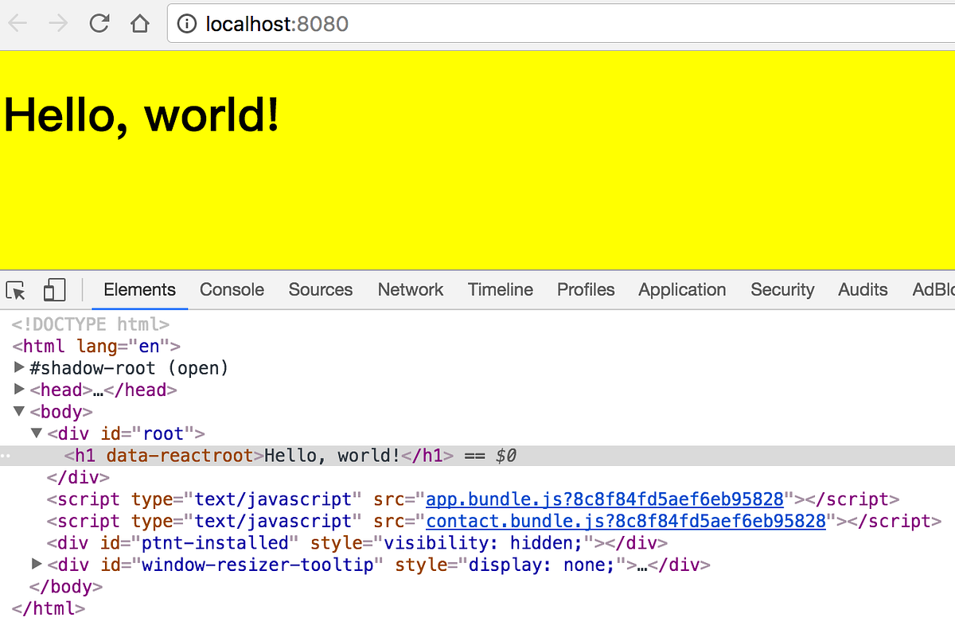Image resolution: width=955 pixels, height=629 pixels.
Task: Reload the localhost page
Action: point(99,23)
